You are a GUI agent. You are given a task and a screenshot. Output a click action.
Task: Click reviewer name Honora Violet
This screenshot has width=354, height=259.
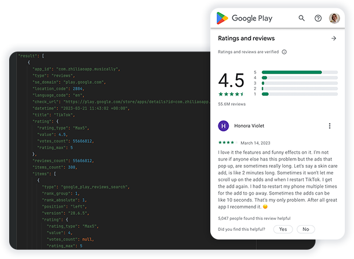click(249, 126)
